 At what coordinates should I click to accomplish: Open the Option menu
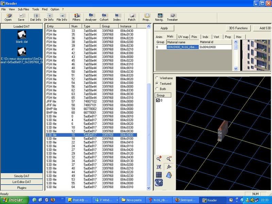tap(55, 10)
